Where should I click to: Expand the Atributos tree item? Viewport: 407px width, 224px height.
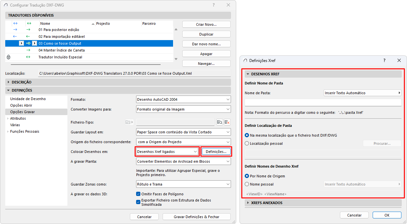pyautogui.click(x=8, y=118)
